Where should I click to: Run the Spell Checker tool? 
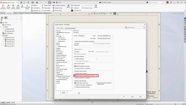coord(13,7)
